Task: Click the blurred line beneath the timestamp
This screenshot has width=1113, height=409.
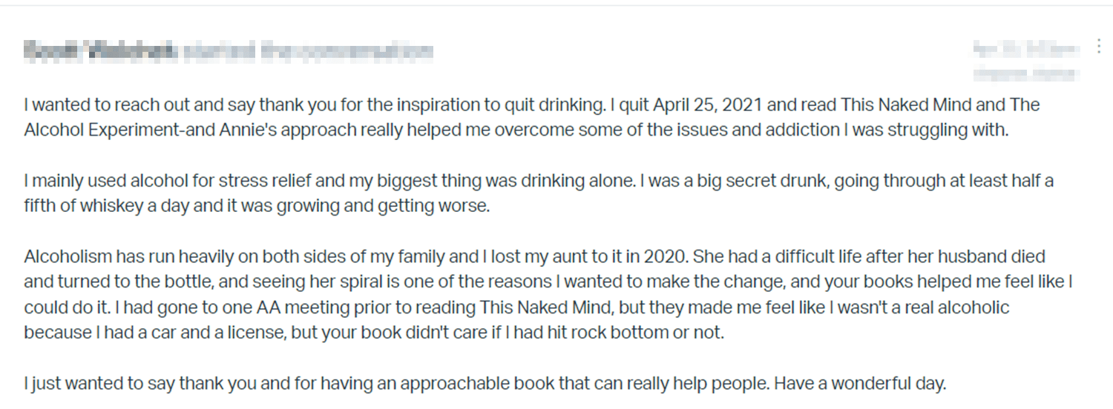Action: tap(1025, 73)
